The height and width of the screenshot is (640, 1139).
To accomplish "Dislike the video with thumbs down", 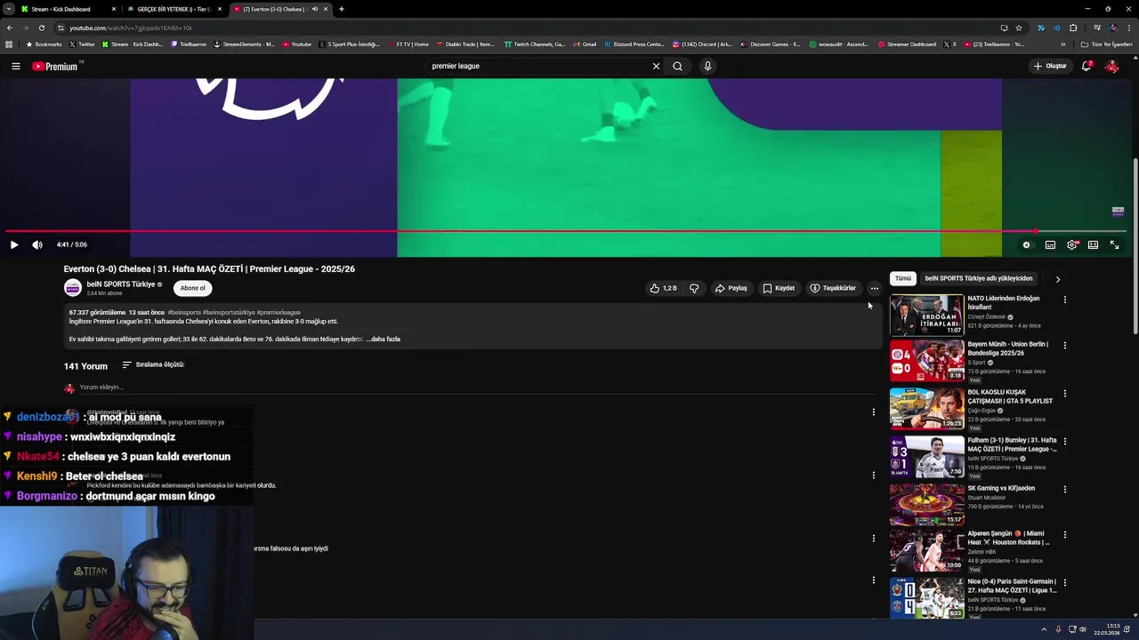I will [694, 288].
